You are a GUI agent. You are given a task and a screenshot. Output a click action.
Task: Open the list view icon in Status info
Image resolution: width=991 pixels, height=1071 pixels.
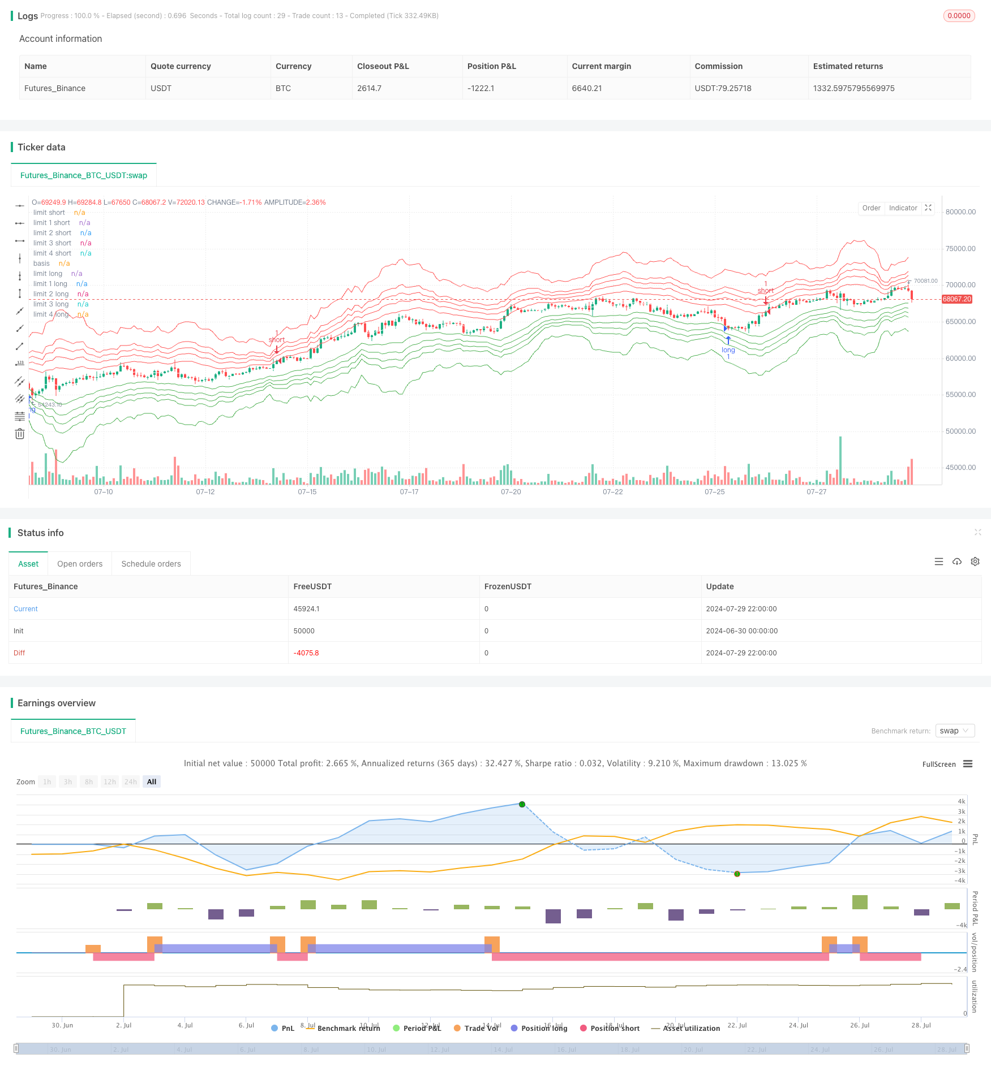939,562
